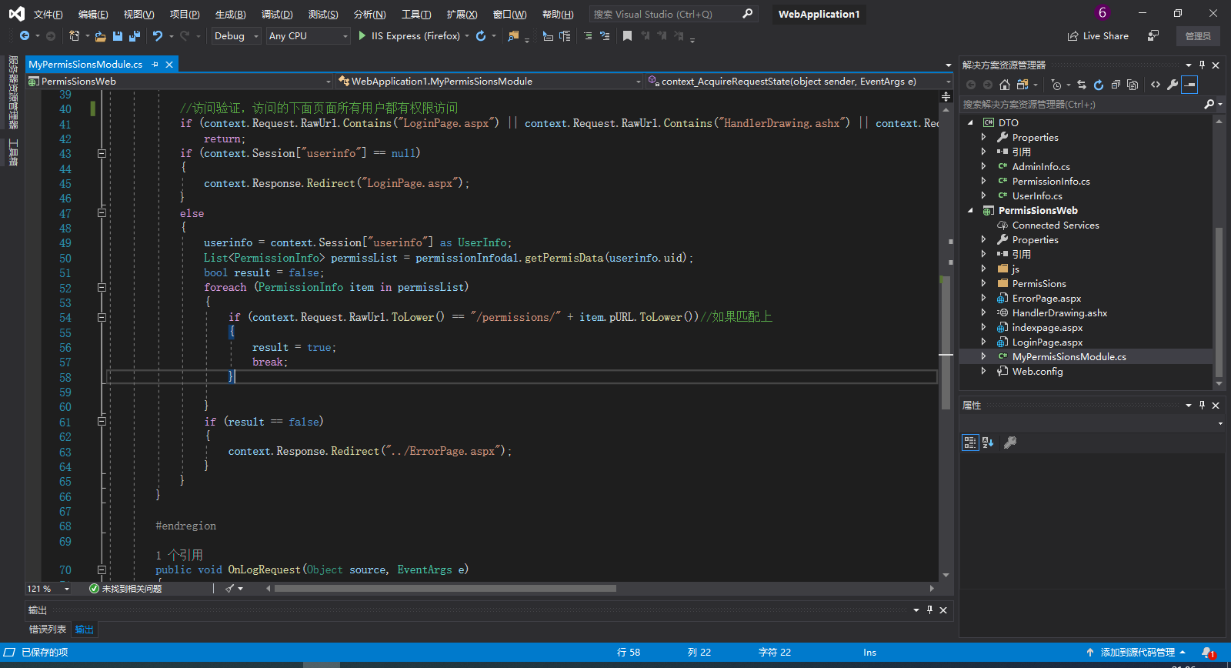The width and height of the screenshot is (1231, 668).
Task: Open the Debug configuration dropdown
Action: pos(236,36)
